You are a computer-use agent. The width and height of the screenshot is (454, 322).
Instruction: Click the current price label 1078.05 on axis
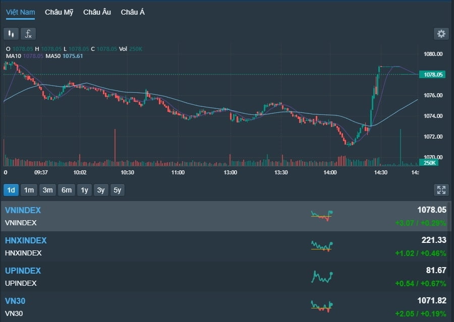[432, 75]
